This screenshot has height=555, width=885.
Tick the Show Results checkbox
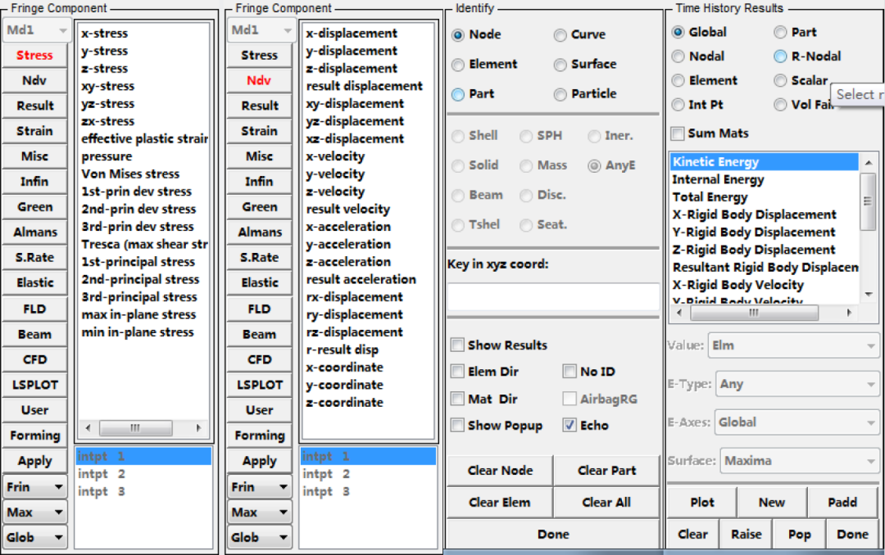[457, 345]
